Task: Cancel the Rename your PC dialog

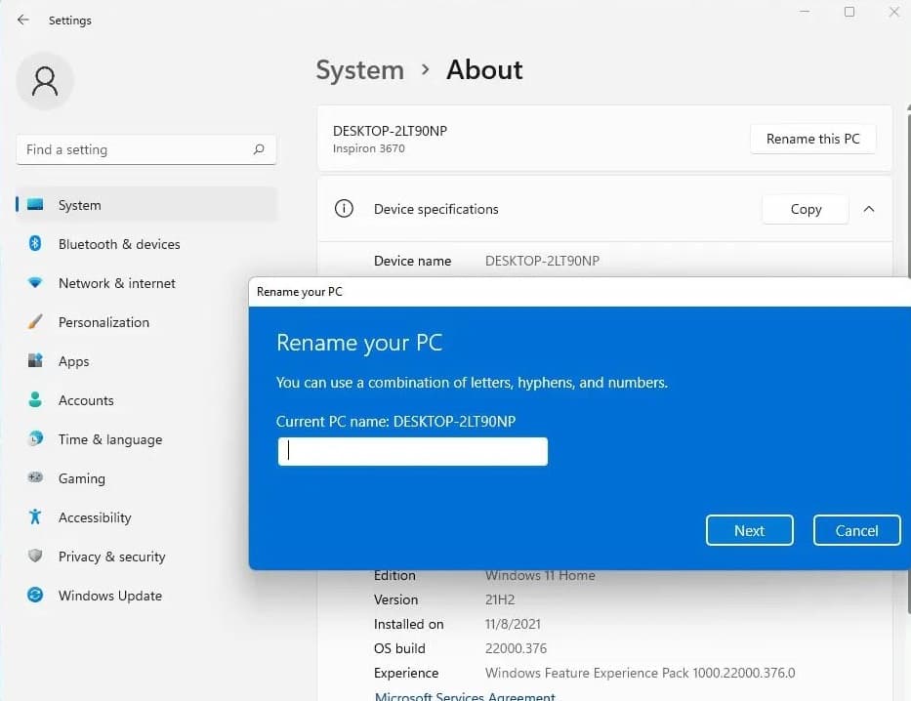Action: point(856,530)
